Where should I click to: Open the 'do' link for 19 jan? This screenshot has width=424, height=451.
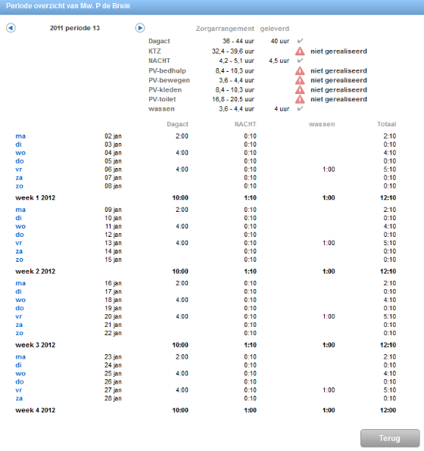click(x=20, y=308)
